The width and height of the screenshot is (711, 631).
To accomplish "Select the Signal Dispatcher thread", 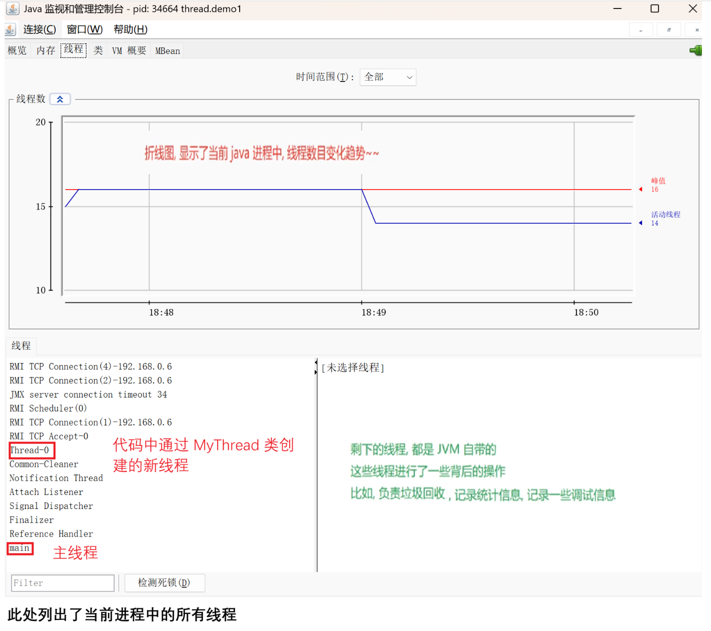I will (x=51, y=506).
